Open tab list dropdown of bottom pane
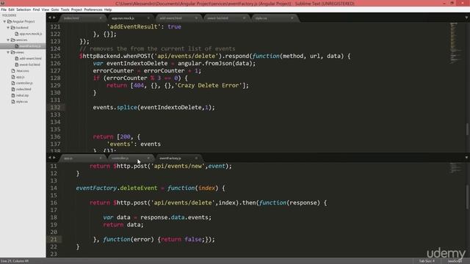Image resolution: width=470 pixels, height=264 pixels. pyautogui.click(x=466, y=158)
